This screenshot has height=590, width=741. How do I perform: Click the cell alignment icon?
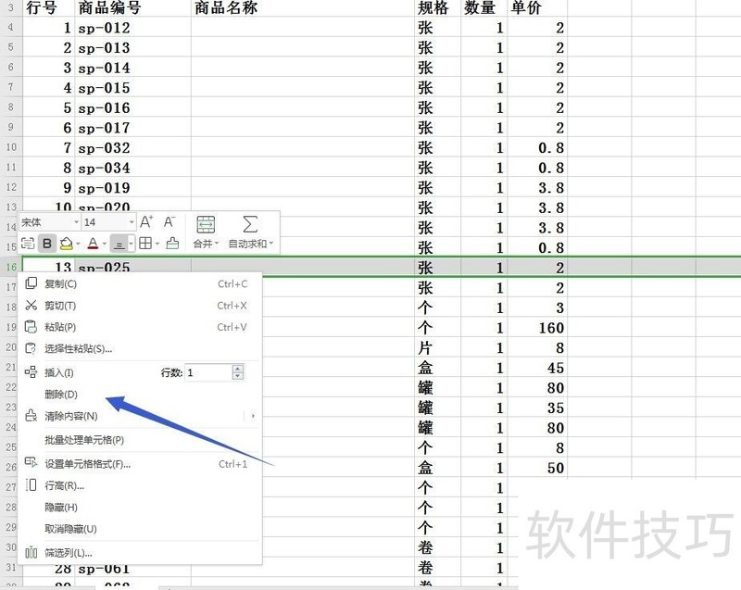click(119, 244)
